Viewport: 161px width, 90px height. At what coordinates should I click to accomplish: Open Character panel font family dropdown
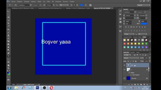pos(135,12)
